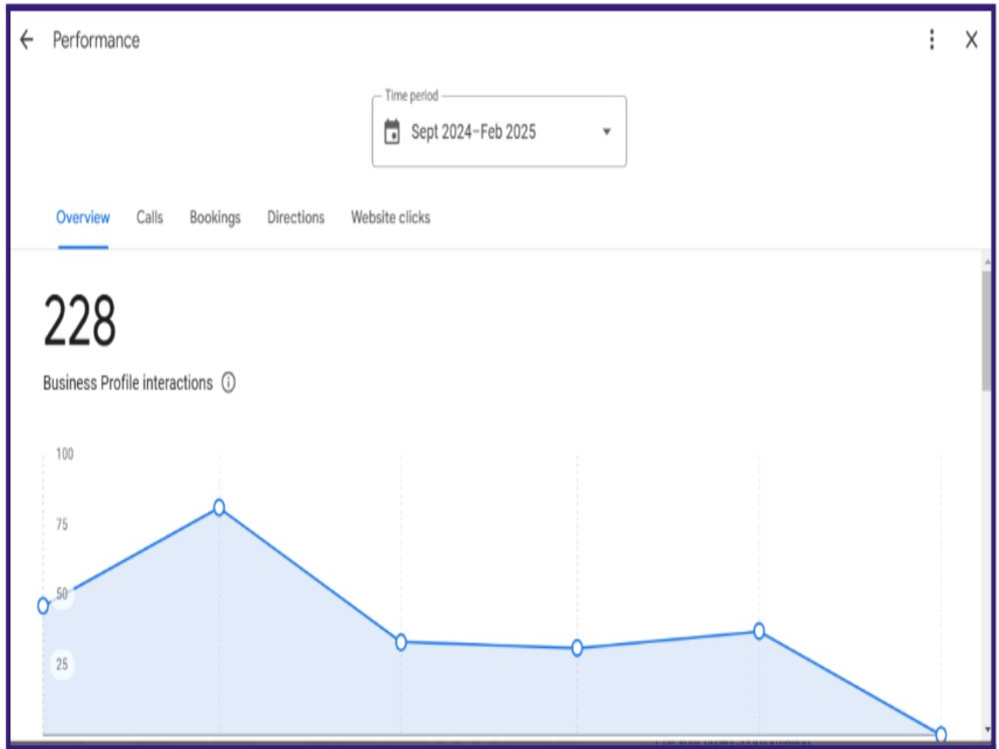The image size is (999, 749).
Task: Click the calendar icon in Time period
Action: [392, 132]
